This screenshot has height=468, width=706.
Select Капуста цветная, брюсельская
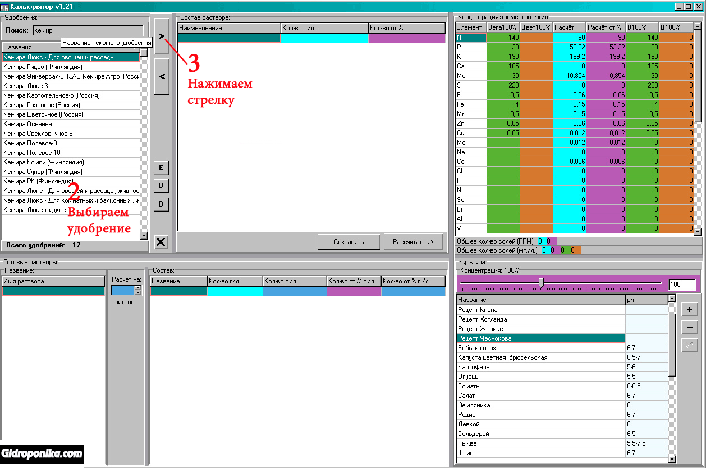(541, 357)
